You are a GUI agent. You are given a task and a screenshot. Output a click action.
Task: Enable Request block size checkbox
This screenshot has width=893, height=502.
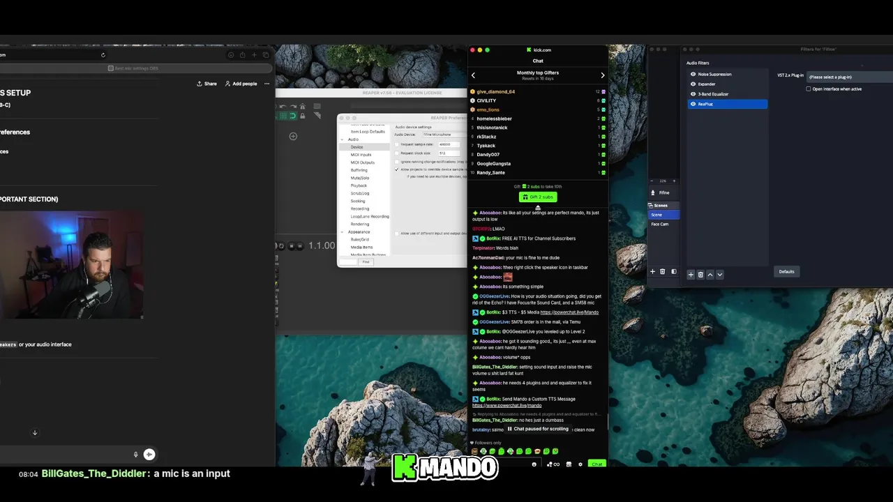(x=397, y=153)
